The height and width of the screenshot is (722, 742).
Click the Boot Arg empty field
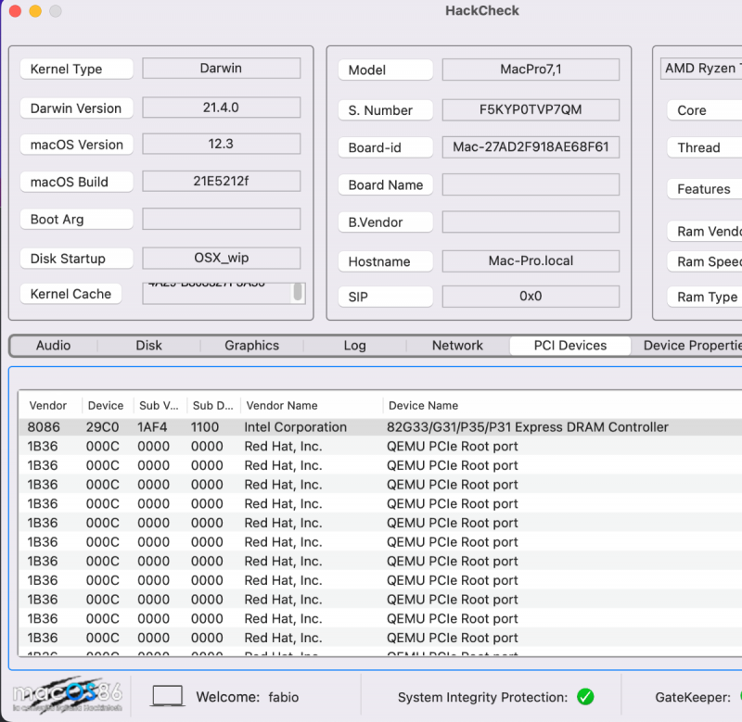221,219
